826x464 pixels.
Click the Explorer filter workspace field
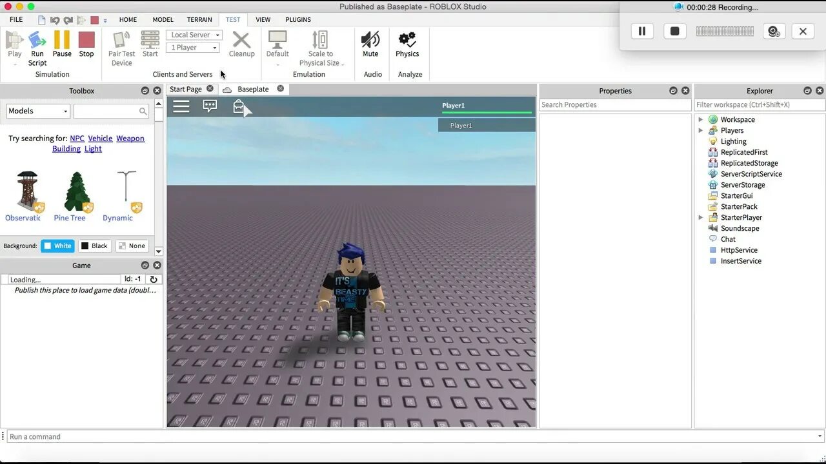point(760,105)
